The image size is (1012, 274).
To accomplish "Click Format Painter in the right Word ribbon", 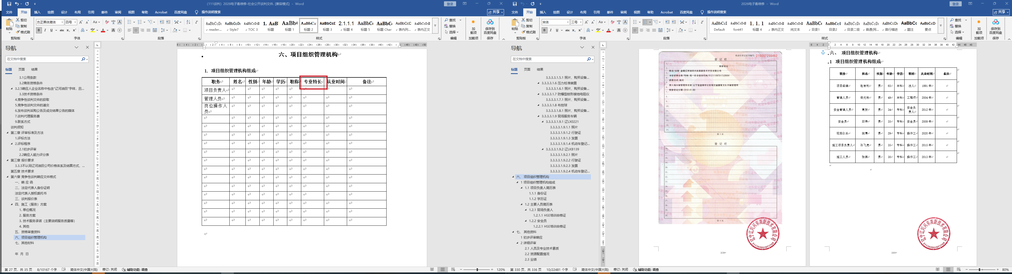I will [x=529, y=32].
